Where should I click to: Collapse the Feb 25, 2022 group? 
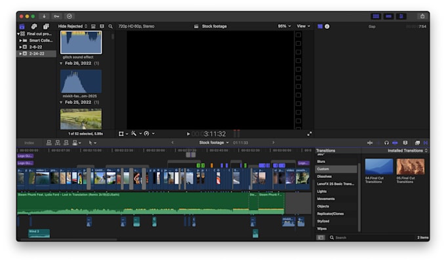61,103
